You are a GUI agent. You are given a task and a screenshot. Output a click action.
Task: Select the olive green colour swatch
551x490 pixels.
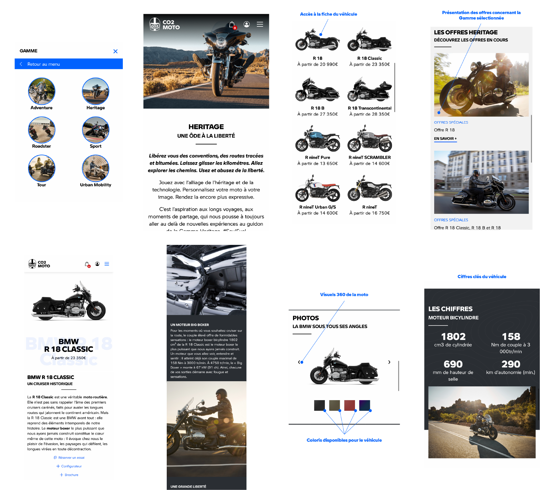click(x=335, y=405)
